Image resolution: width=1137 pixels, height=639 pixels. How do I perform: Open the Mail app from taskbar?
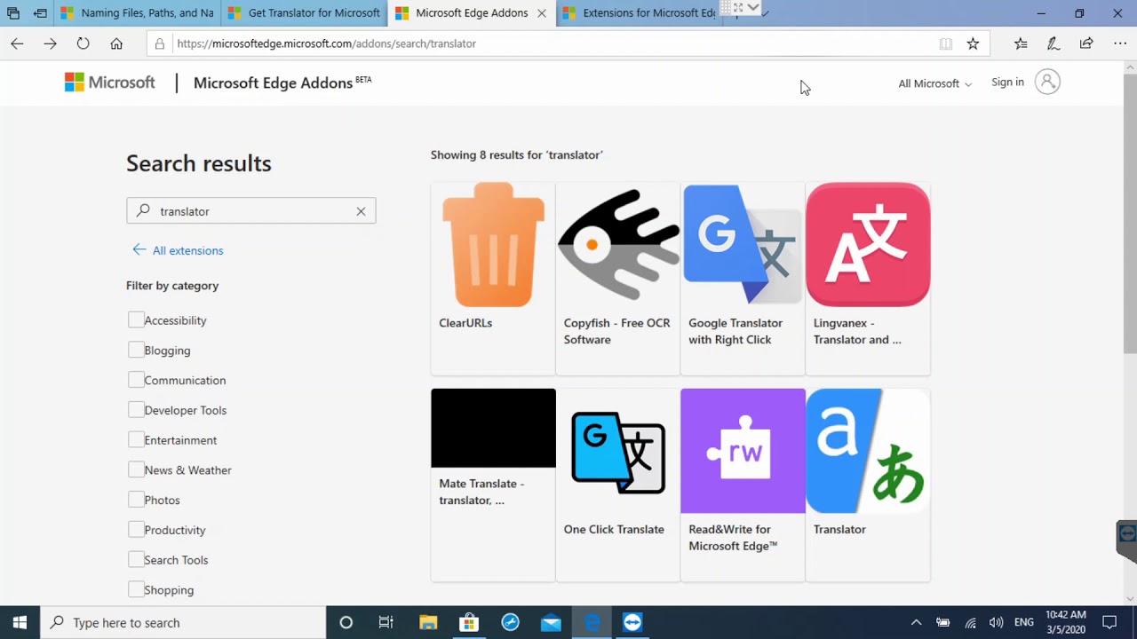click(551, 622)
